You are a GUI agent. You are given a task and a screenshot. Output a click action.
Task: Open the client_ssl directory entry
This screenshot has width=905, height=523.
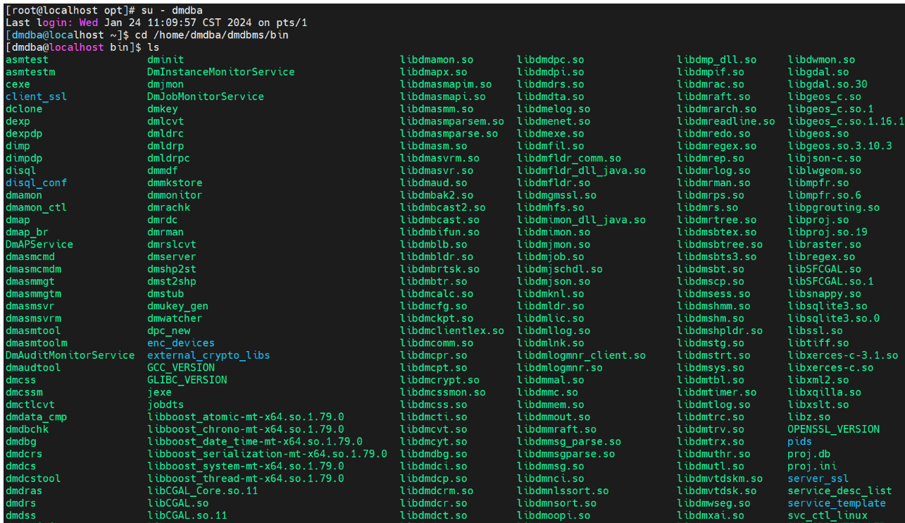[36, 96]
